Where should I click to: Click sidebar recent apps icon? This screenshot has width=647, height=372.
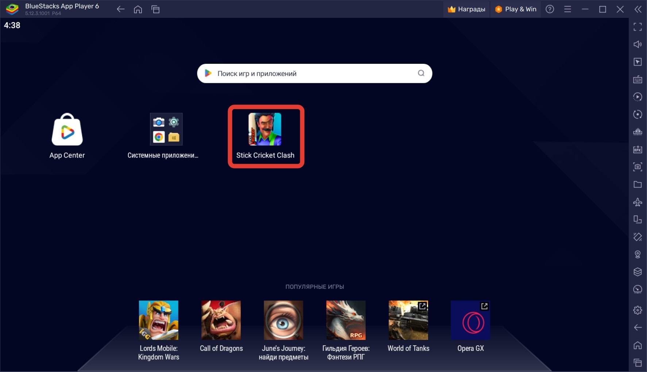[x=638, y=363]
